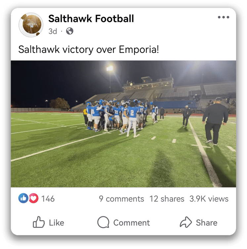Image resolution: width=247 pixels, height=249 pixels.
Task: Open the 3d post timestamp
Action: point(53,31)
